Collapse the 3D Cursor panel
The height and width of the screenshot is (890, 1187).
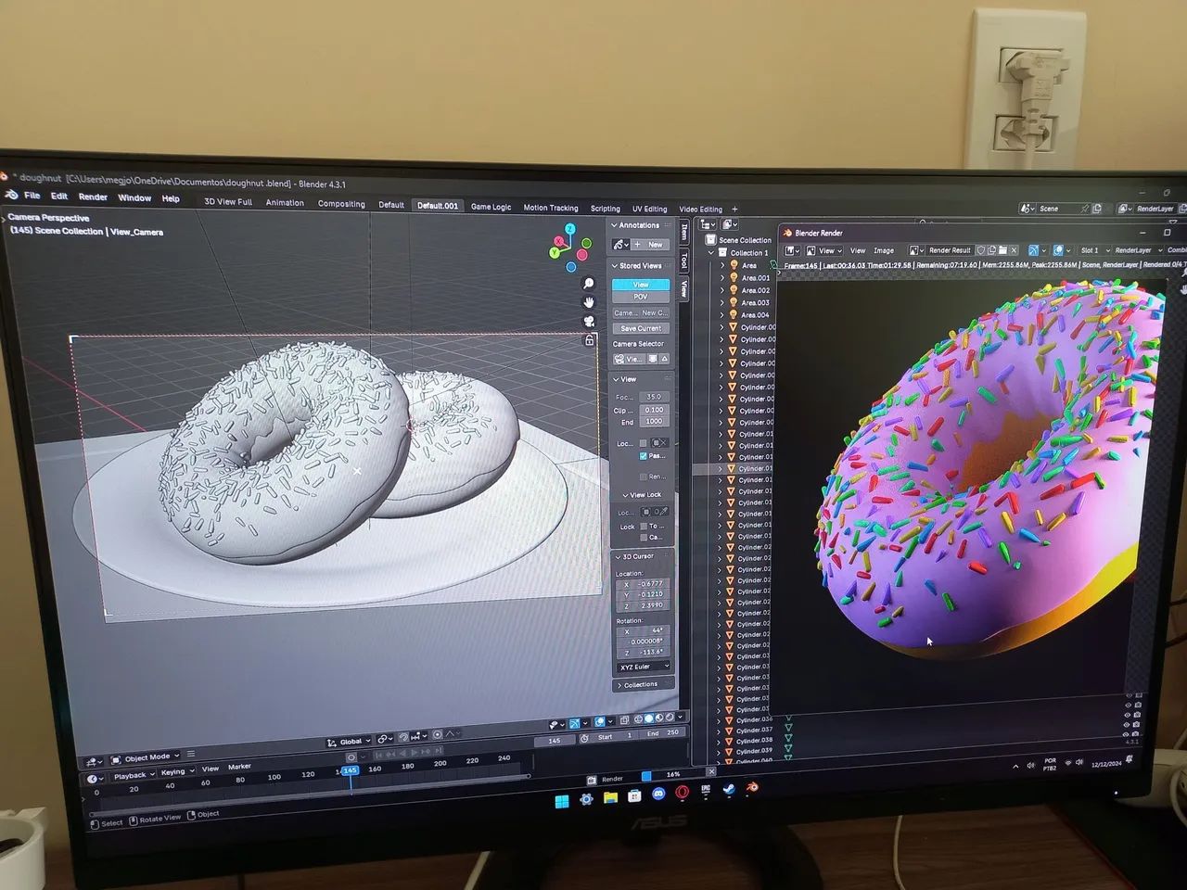[x=618, y=556]
